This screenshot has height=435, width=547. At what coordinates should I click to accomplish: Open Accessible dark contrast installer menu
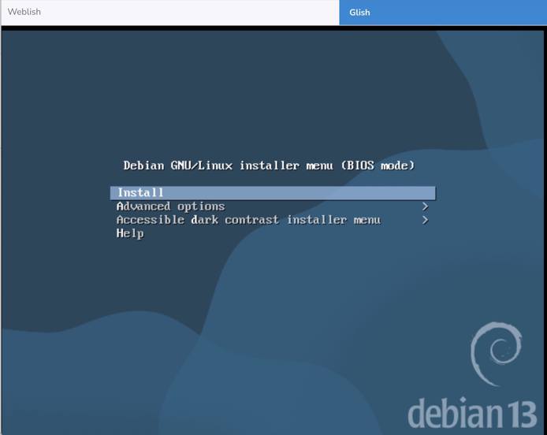[273, 220]
